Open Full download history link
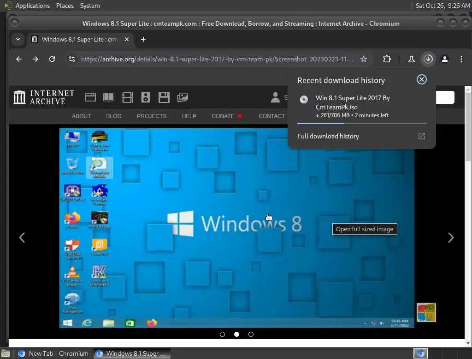The image size is (472, 359). (x=328, y=136)
